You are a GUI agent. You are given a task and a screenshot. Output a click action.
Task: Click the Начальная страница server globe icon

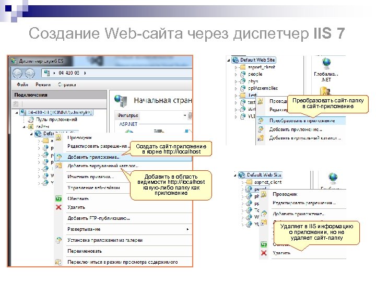point(121,101)
